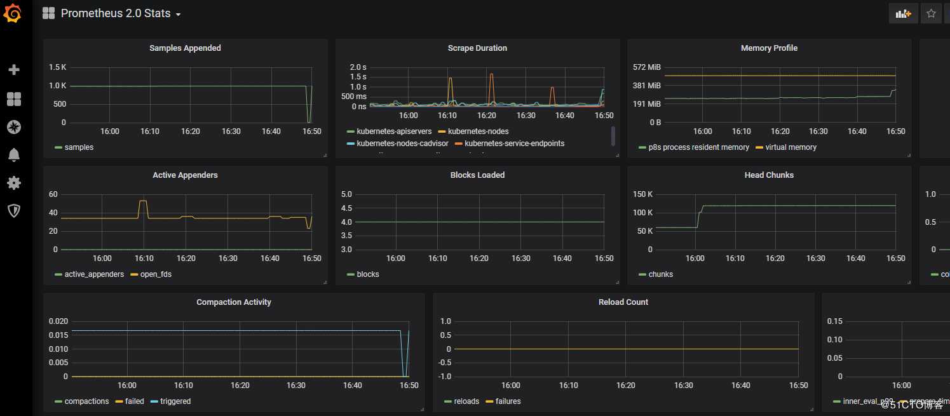The image size is (950, 416).
Task: Click the dashboard grid icon beside the title
Action: 49,13
